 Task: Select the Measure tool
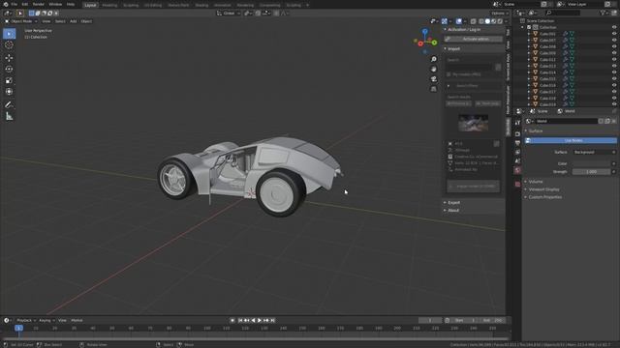tap(9, 116)
